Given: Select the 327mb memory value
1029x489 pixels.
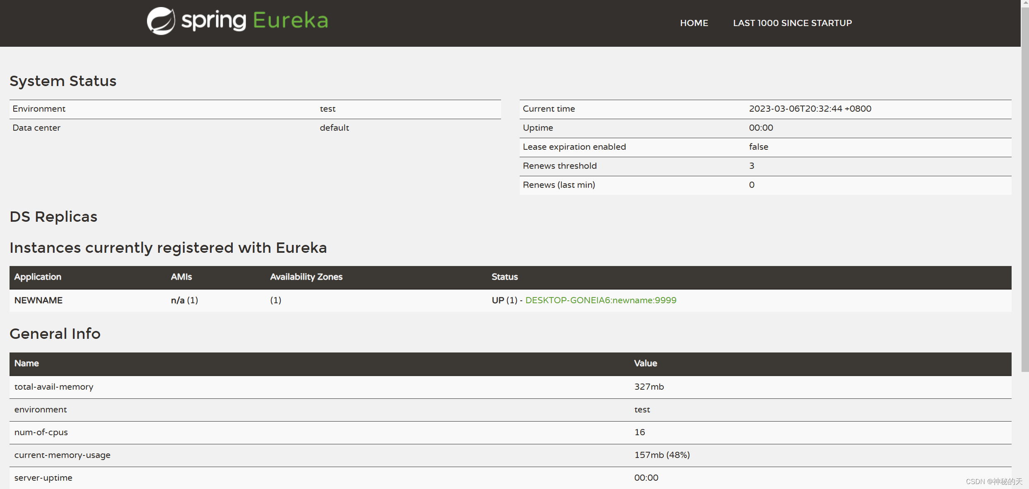Looking at the screenshot, I should tap(649, 387).
